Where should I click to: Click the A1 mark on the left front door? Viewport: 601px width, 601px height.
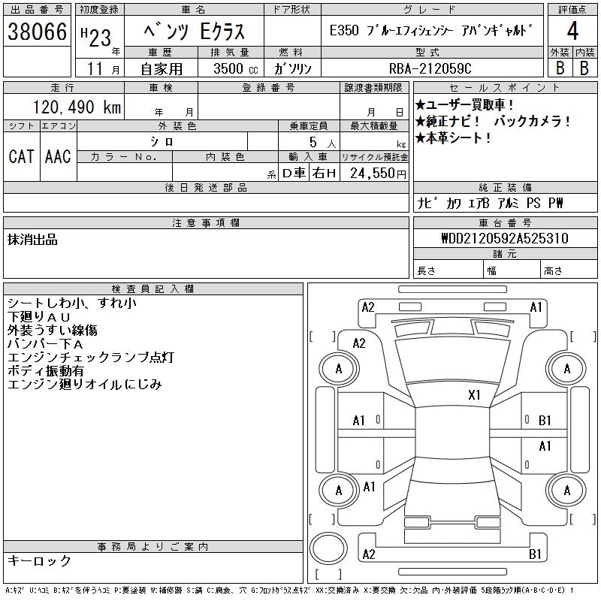point(359,421)
